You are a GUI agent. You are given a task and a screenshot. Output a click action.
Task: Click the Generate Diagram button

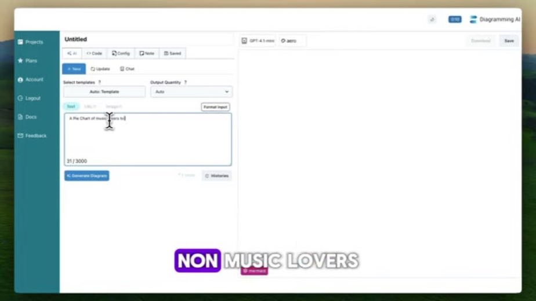tap(87, 176)
